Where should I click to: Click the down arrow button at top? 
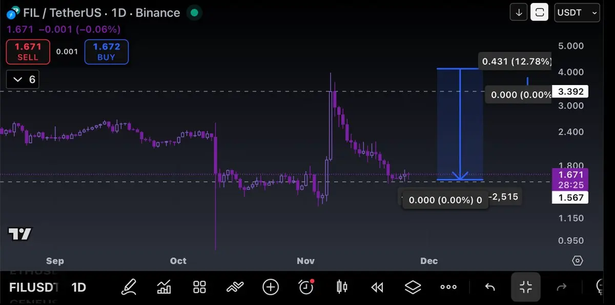519,12
